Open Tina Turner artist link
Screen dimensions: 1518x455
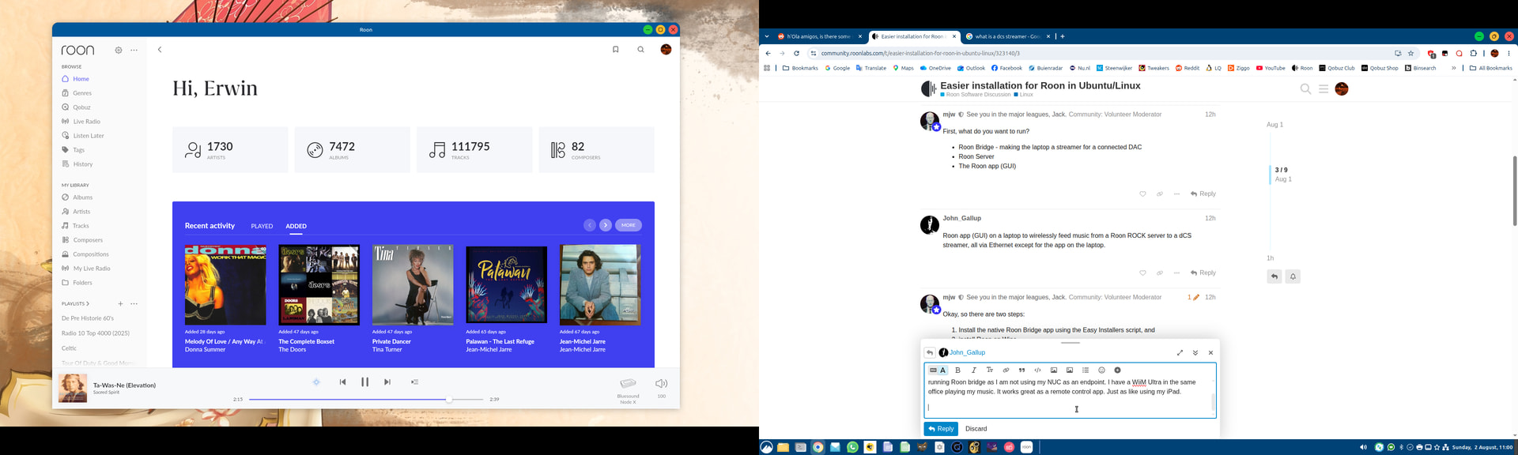(x=387, y=349)
